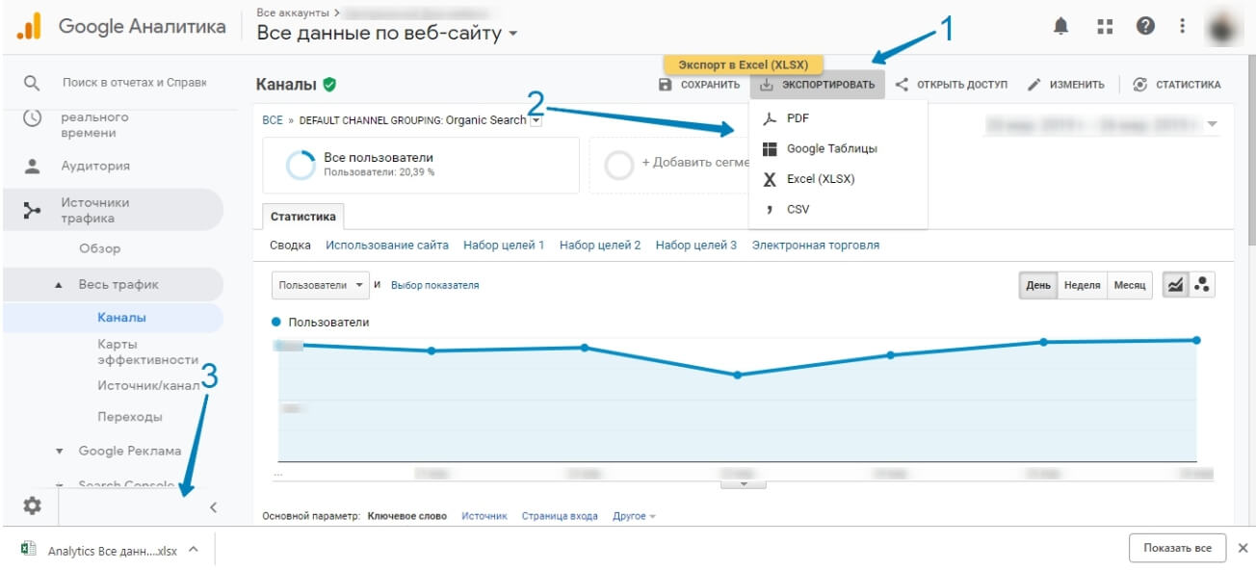Click ВСЕ breadcrumb link
This screenshot has height=570, width=1256.
(x=273, y=120)
